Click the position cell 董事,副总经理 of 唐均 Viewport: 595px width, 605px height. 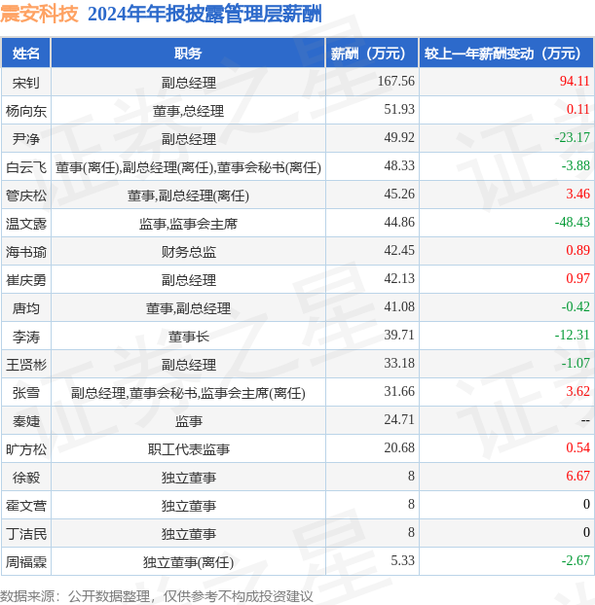[188, 308]
